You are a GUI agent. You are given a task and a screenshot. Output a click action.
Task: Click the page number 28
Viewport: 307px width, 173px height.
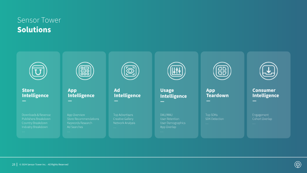tap(13, 165)
